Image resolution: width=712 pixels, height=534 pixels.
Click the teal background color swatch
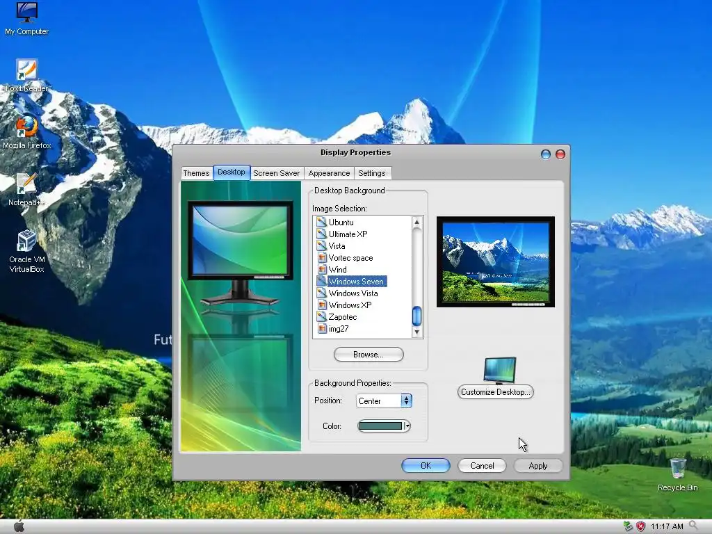(380, 426)
